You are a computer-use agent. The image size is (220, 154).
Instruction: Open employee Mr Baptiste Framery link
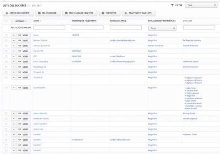coord(192,40)
